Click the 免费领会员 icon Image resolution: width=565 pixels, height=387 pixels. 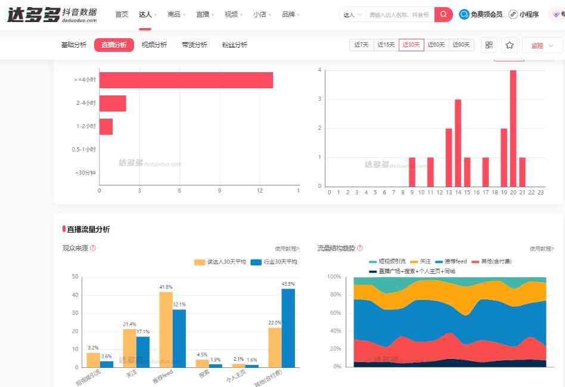[464, 14]
